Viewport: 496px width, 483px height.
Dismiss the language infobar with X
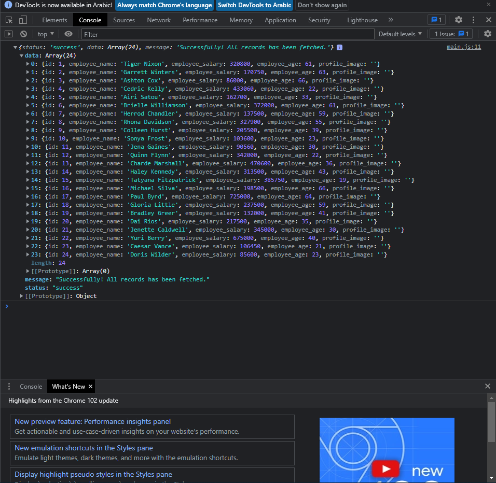pos(488,5)
